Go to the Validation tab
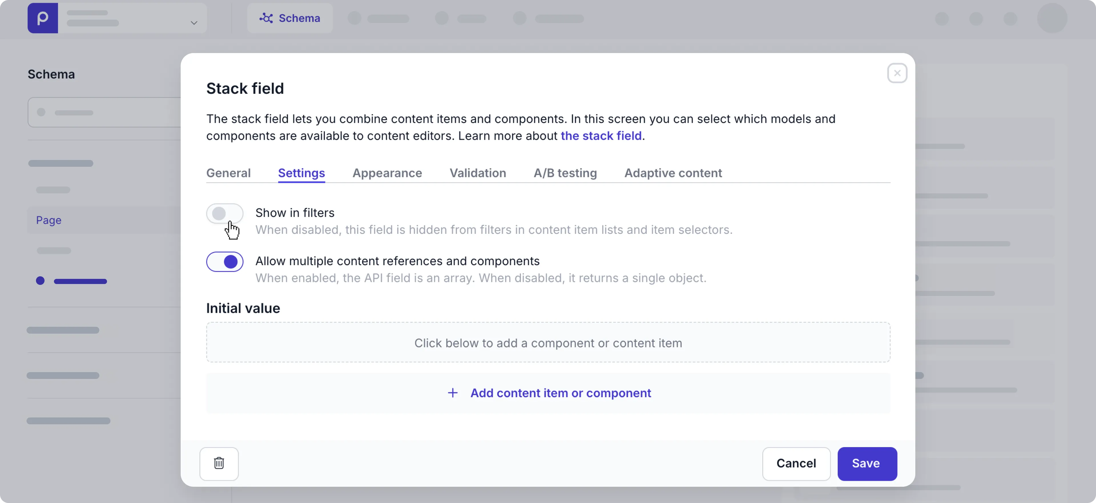The image size is (1096, 503). tap(478, 173)
